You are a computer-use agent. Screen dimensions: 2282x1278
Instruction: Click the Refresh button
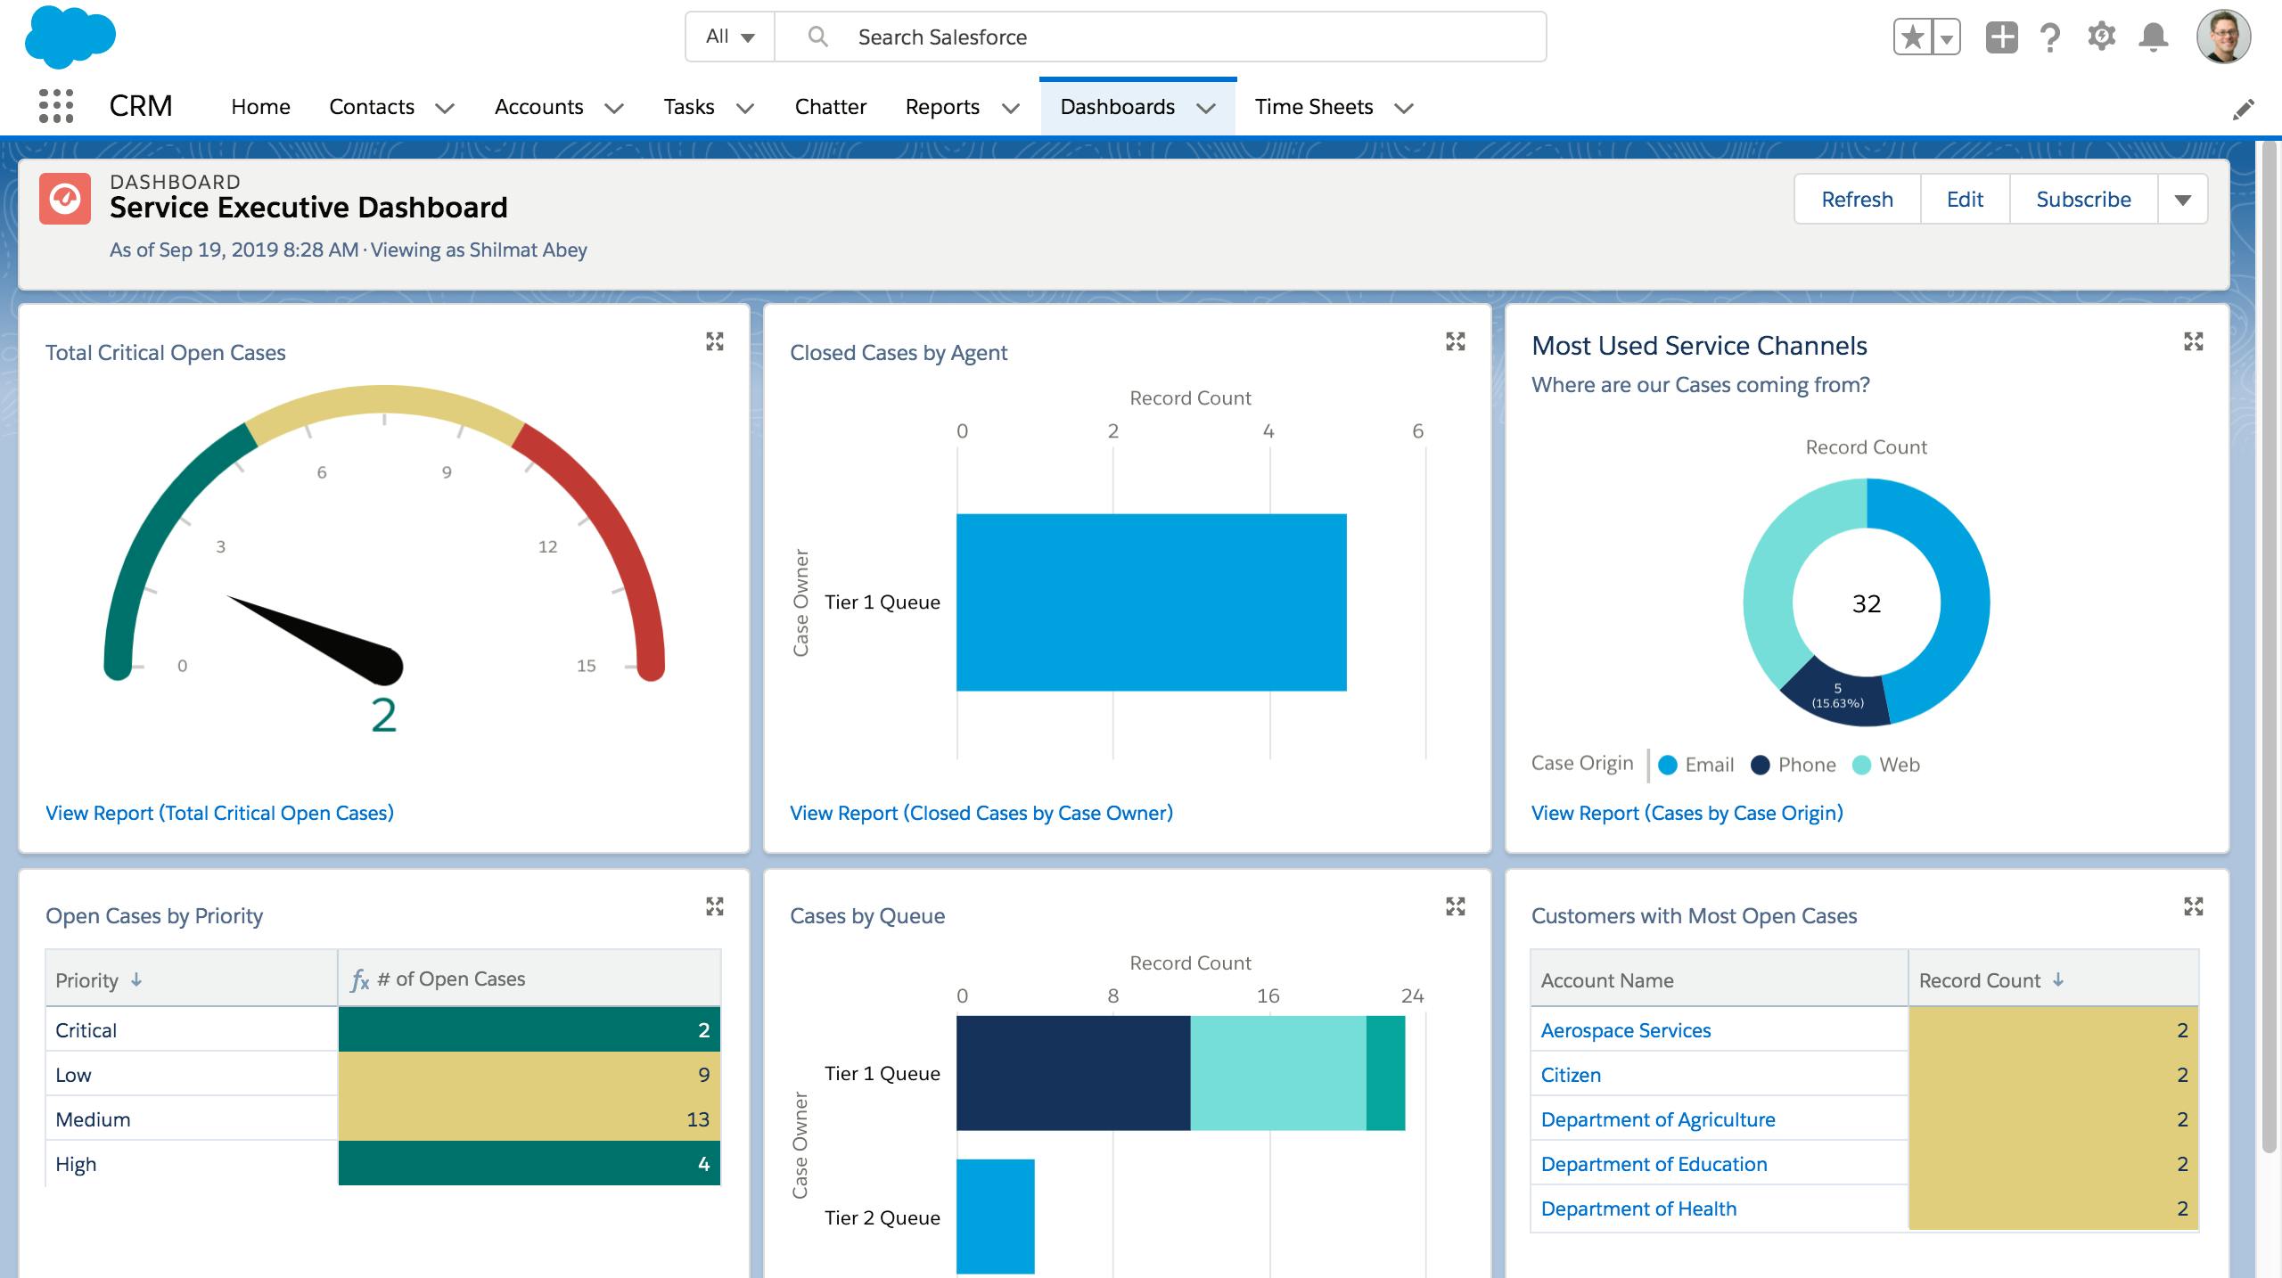1857,199
